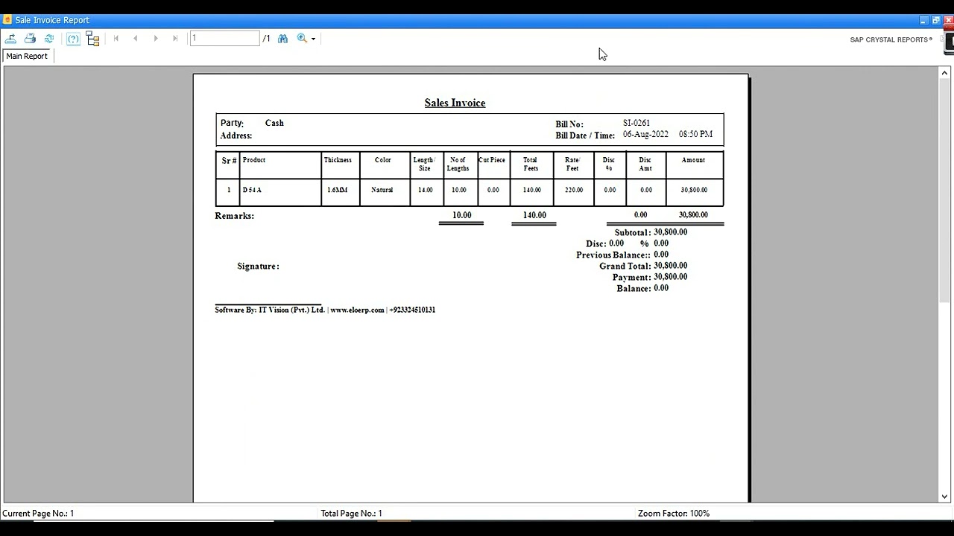
Task: Go to first page arrow
Action: click(116, 39)
